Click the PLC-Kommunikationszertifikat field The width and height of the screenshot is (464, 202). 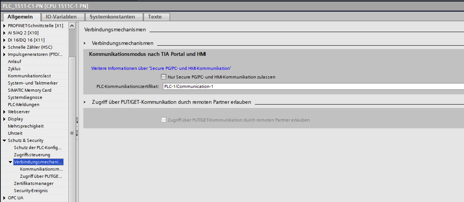pos(313,86)
